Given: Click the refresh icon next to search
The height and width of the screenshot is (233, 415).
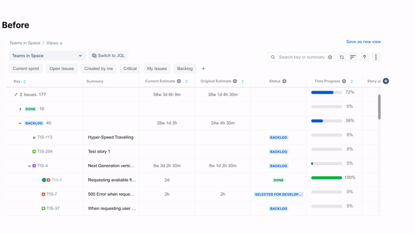Looking at the screenshot, I should [x=342, y=57].
